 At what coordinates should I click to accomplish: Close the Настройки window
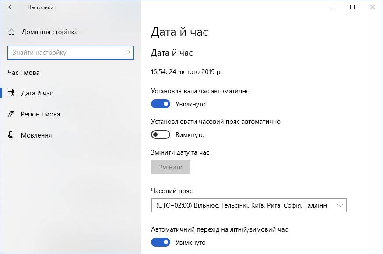[x=372, y=7]
